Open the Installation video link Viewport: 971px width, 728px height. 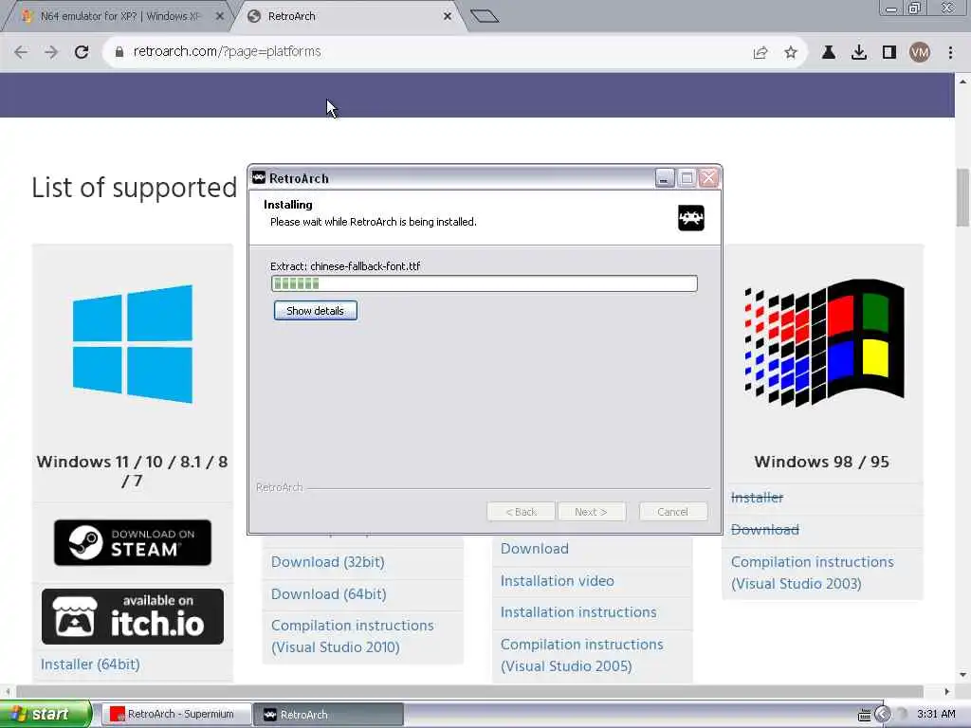click(558, 581)
